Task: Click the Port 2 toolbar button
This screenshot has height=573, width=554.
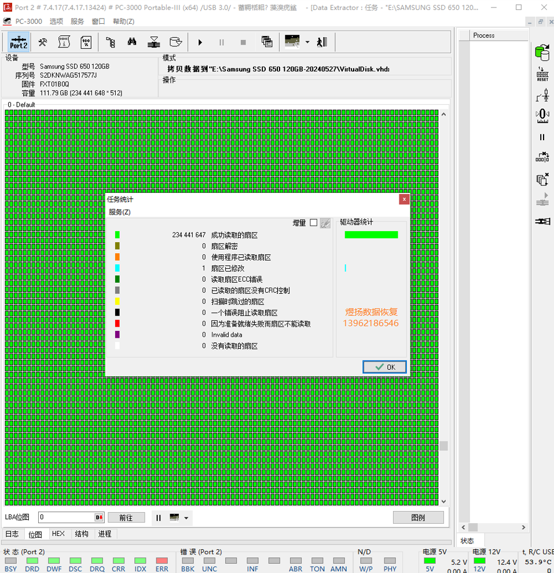Action: coord(19,42)
